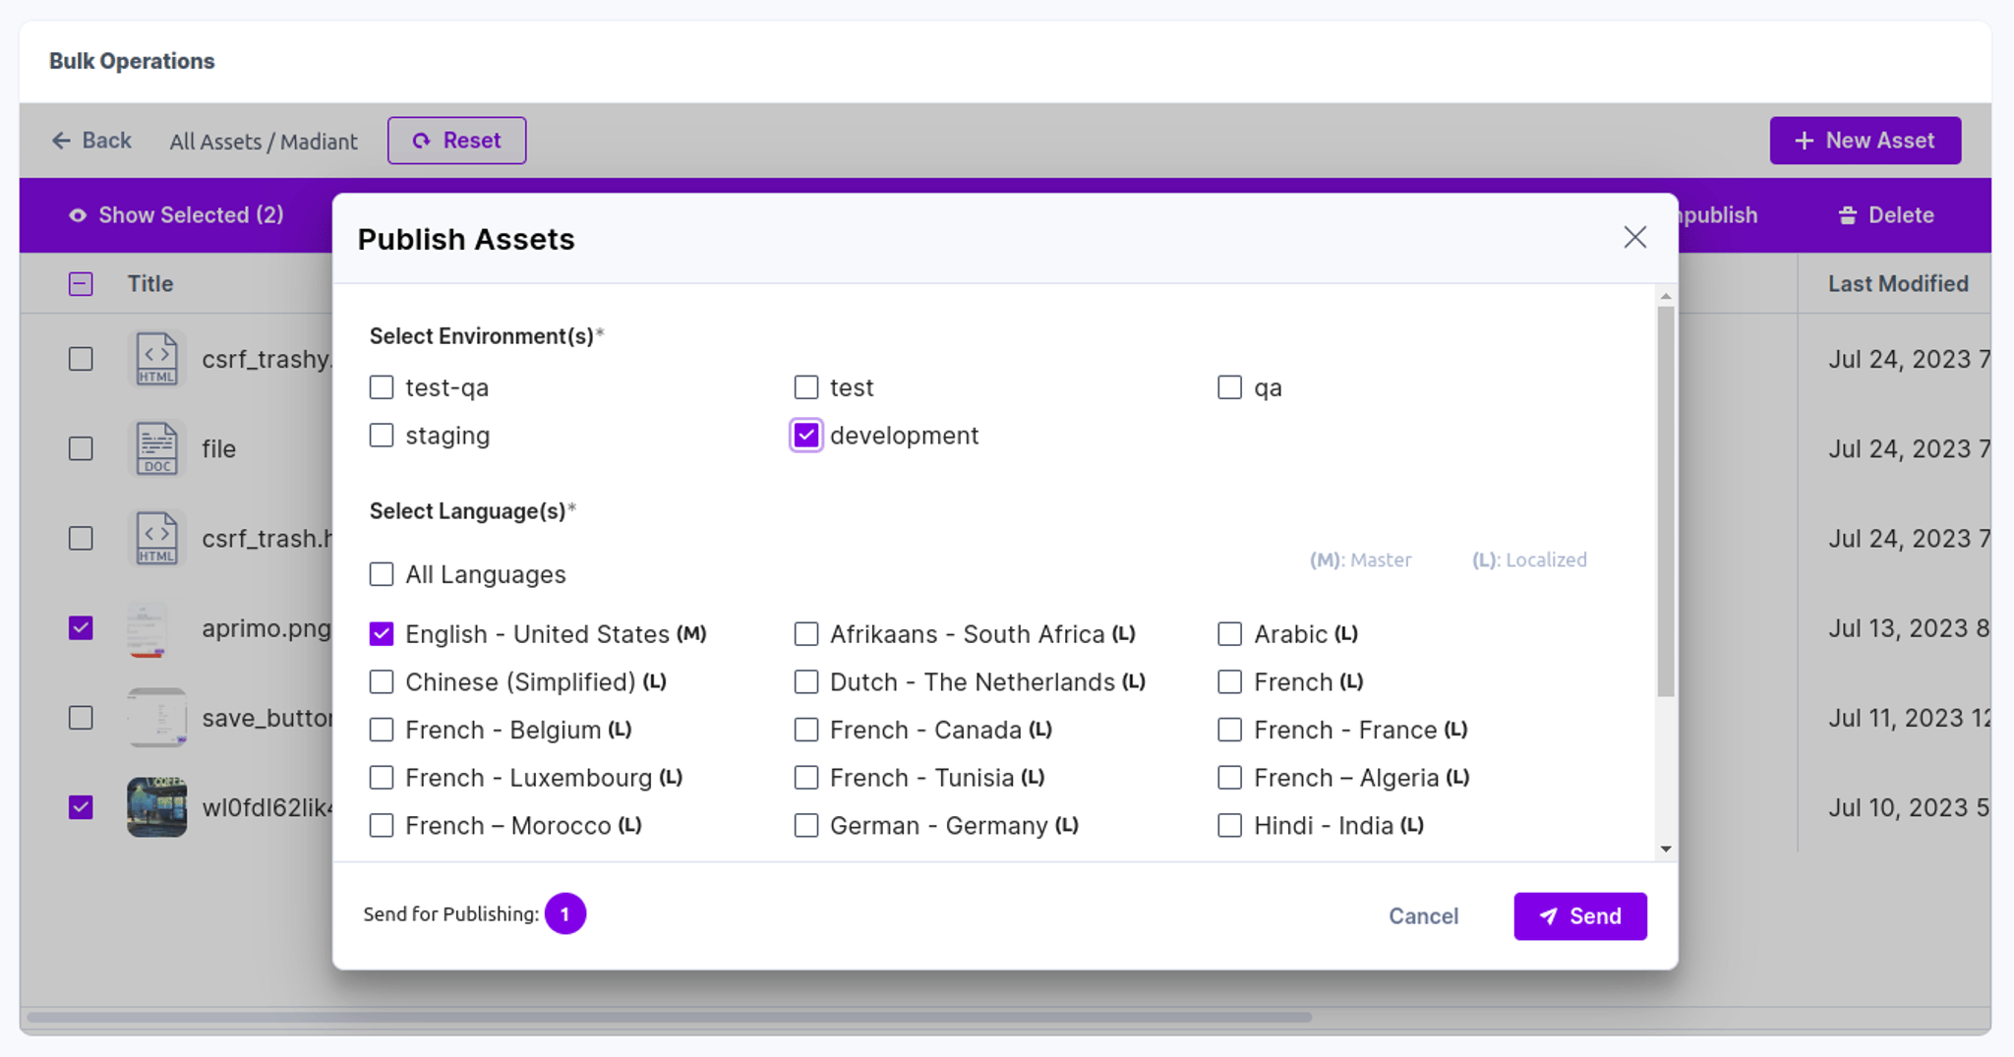Click the HTML file icon for csrf_trashy
This screenshot has height=1057, width=2014.
pyautogui.click(x=156, y=359)
